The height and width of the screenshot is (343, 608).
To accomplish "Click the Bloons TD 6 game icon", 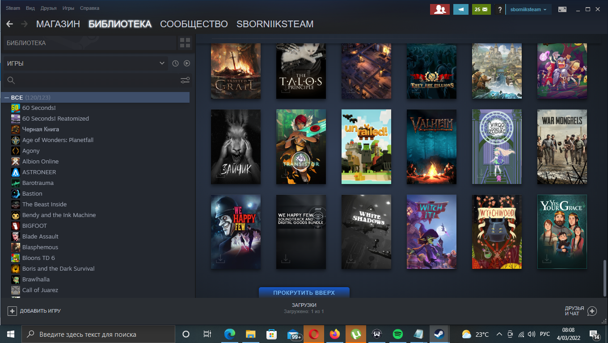I will click(x=16, y=258).
